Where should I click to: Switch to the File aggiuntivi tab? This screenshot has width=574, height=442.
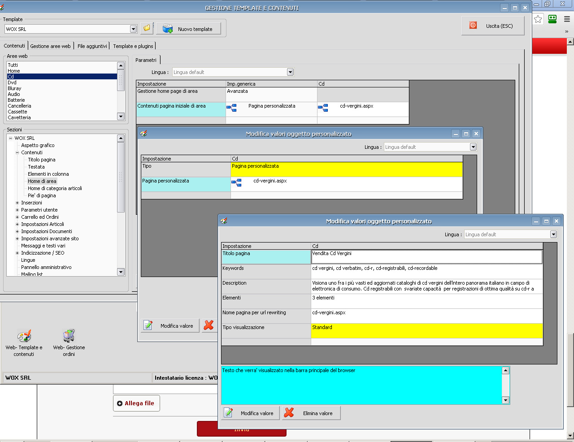[x=92, y=46]
